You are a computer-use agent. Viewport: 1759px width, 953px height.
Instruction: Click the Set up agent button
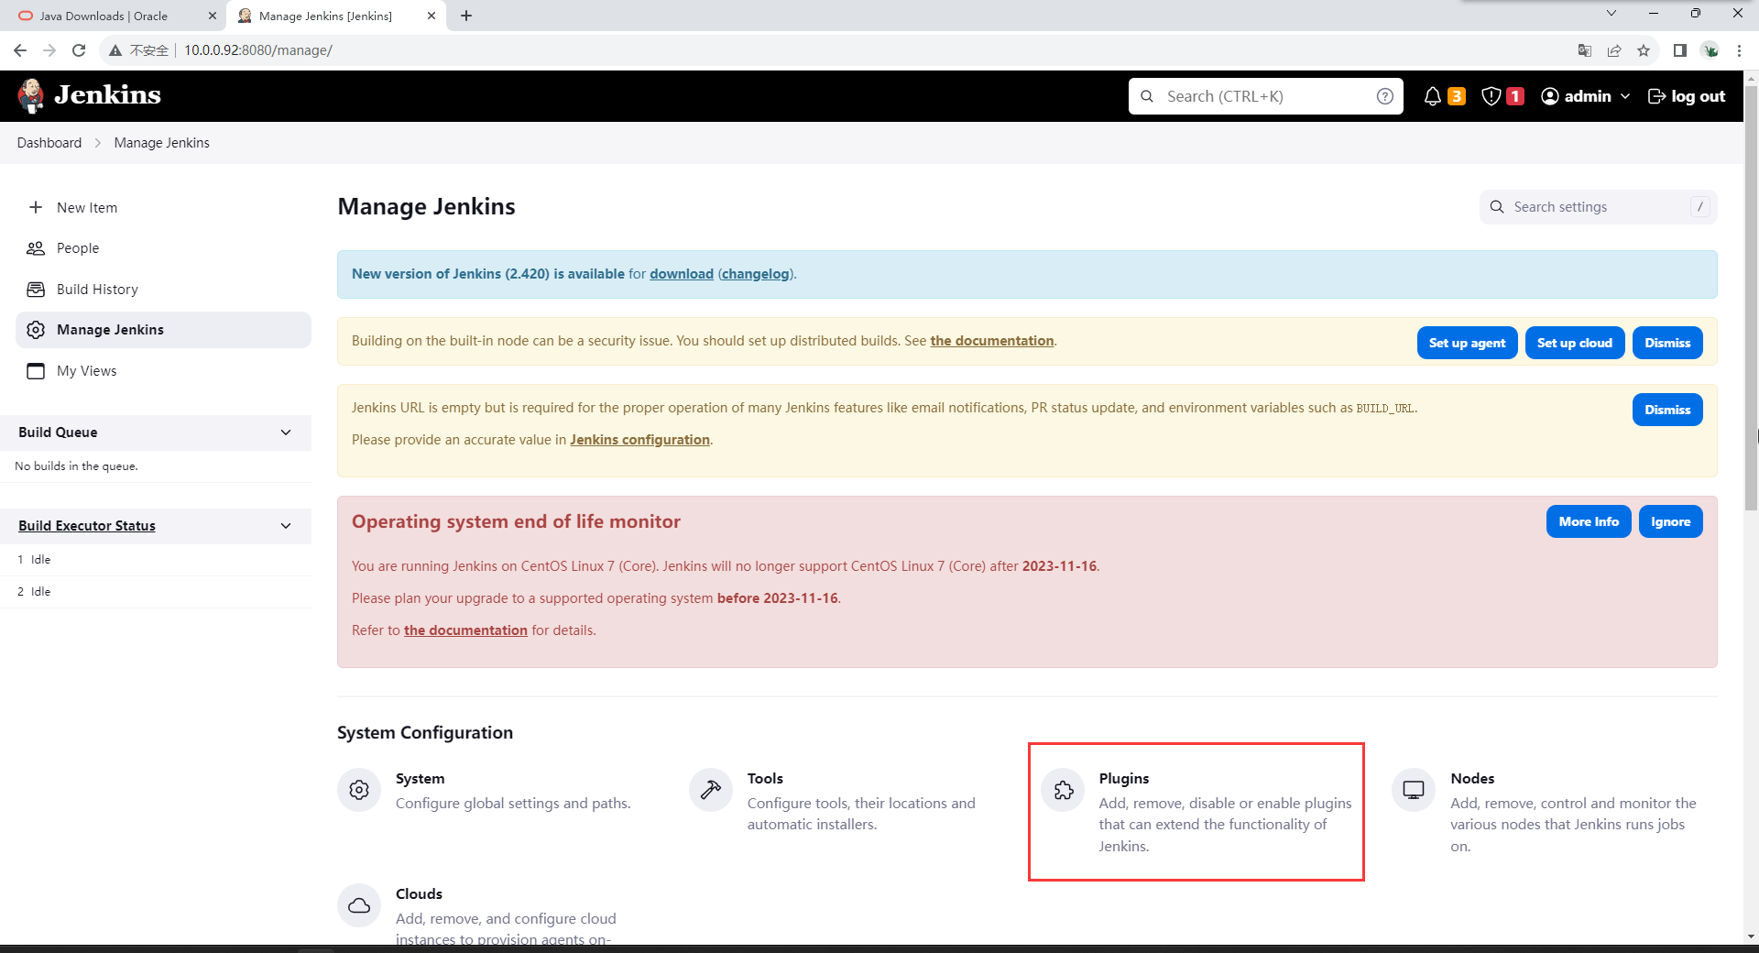[x=1467, y=343]
